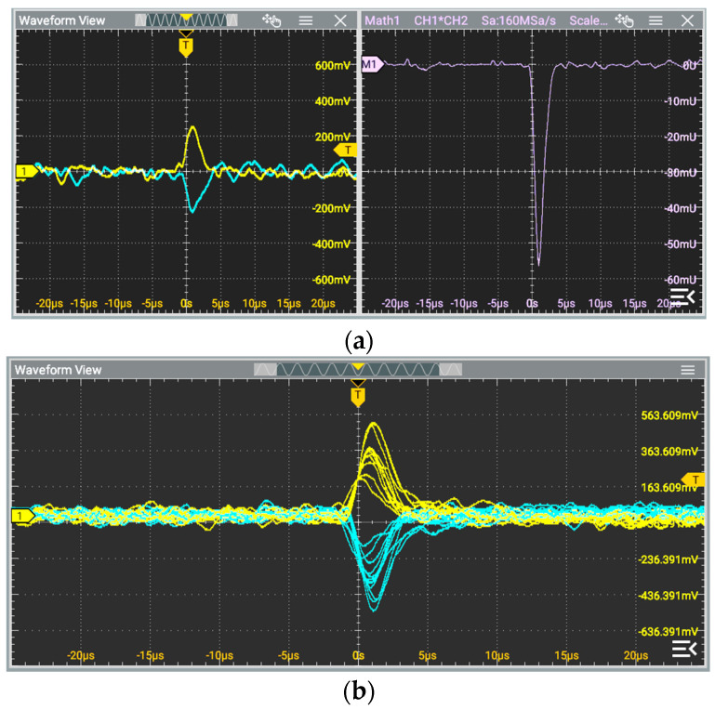Click trigger level T marker on top-left waveform's right edge
Viewport: 715px width, 710px height.
pos(345,150)
